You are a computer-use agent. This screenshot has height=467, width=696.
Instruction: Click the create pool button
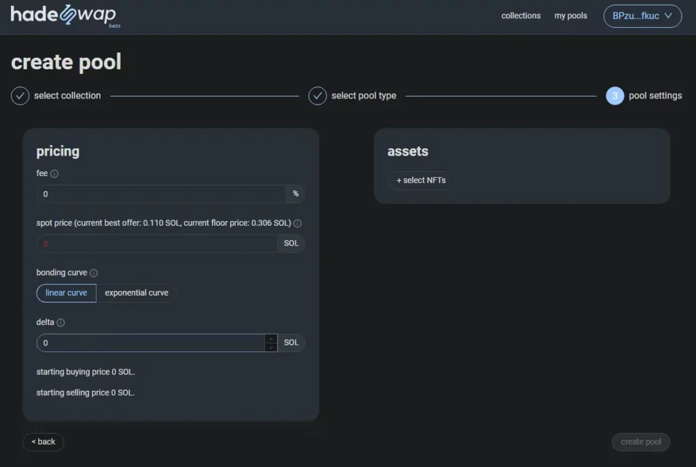pos(640,442)
